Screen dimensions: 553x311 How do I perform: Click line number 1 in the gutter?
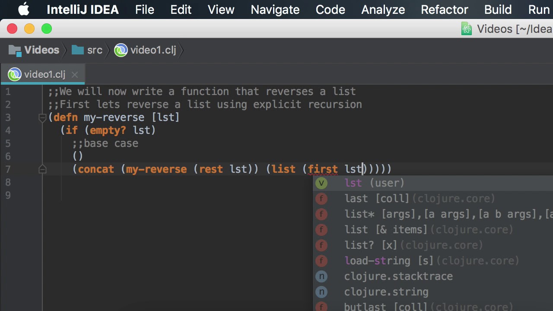(8, 92)
